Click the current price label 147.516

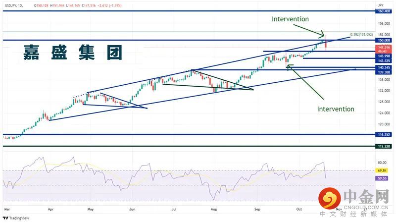(x=384, y=47)
